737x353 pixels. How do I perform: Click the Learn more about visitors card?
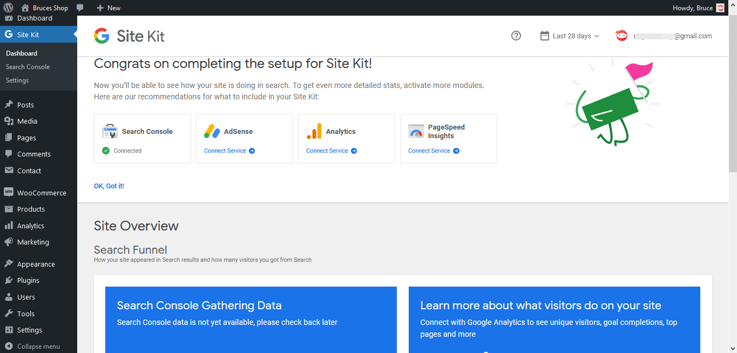point(555,320)
